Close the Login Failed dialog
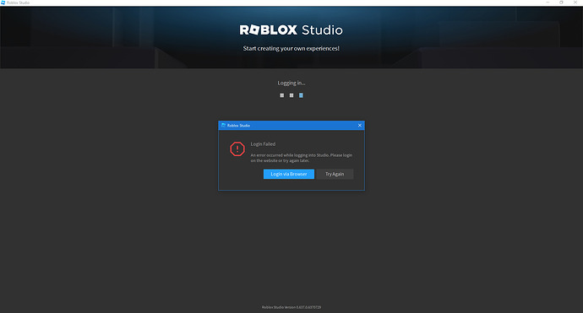Viewport: 583px width, 313px height. pyautogui.click(x=360, y=126)
